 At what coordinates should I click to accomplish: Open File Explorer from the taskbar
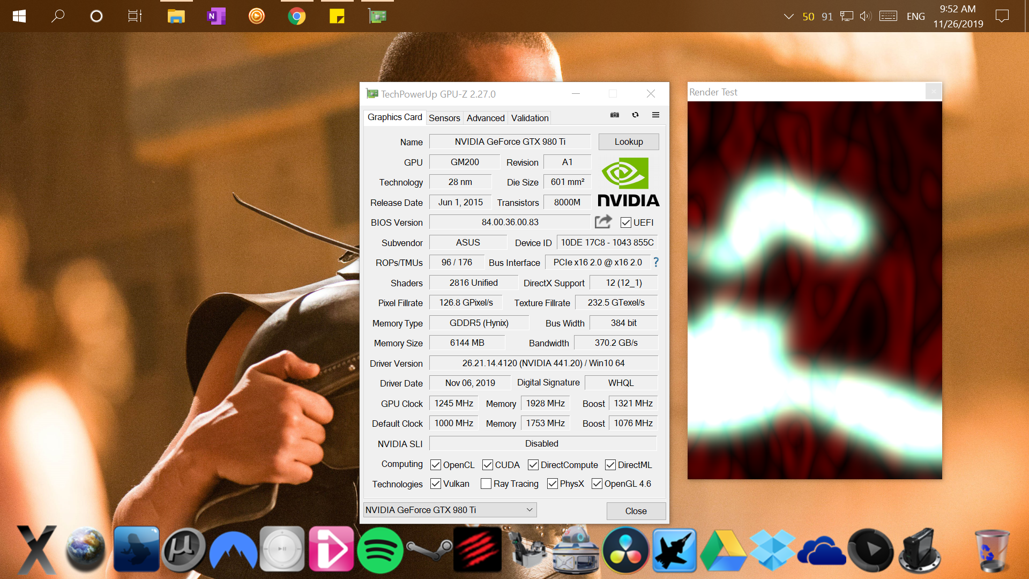tap(176, 16)
